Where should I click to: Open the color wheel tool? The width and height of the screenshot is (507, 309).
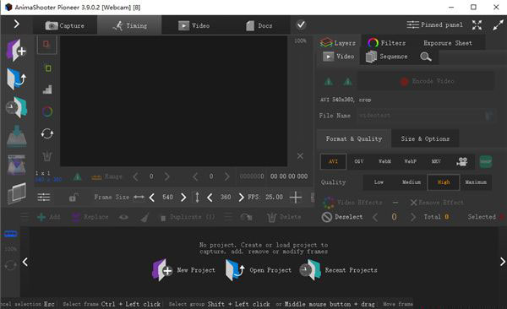47,111
